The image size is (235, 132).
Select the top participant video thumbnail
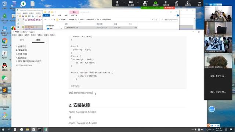tap(218, 14)
